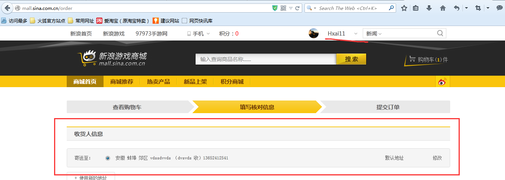The width and height of the screenshot is (505, 180).
Task: Expand the 手机 dropdown menu
Action: point(199,34)
